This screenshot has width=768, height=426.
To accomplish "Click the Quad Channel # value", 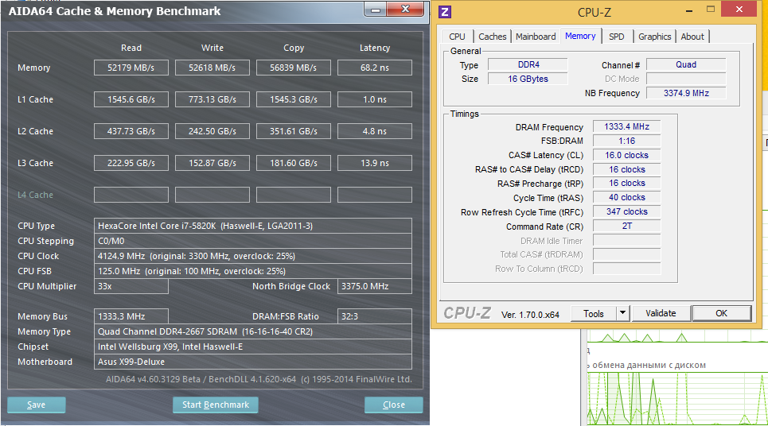I will (x=686, y=64).
